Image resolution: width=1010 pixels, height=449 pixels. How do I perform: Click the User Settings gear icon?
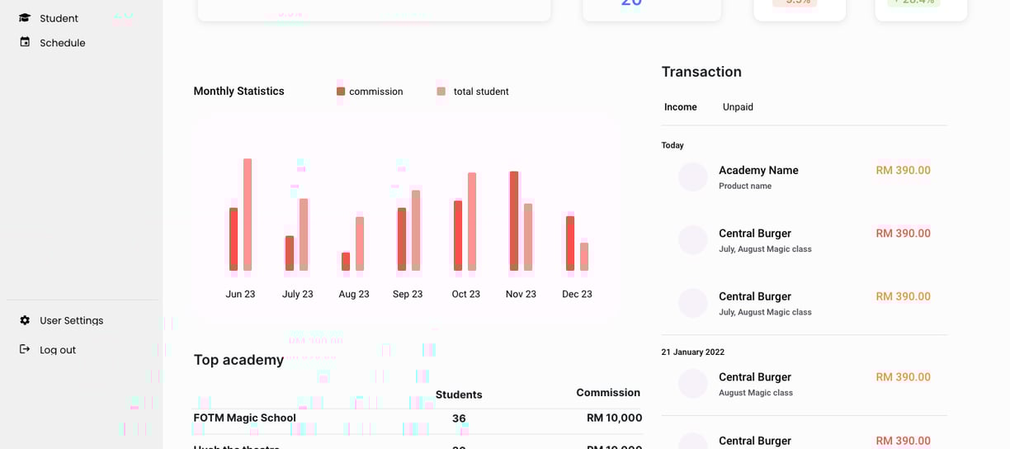pos(25,320)
